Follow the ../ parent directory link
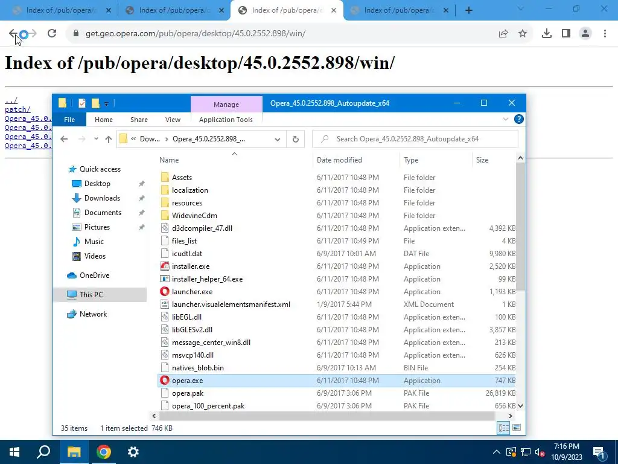 11,100
